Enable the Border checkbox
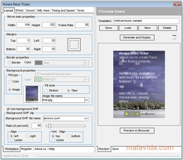The image size is (183, 160). click(x=10, y=62)
